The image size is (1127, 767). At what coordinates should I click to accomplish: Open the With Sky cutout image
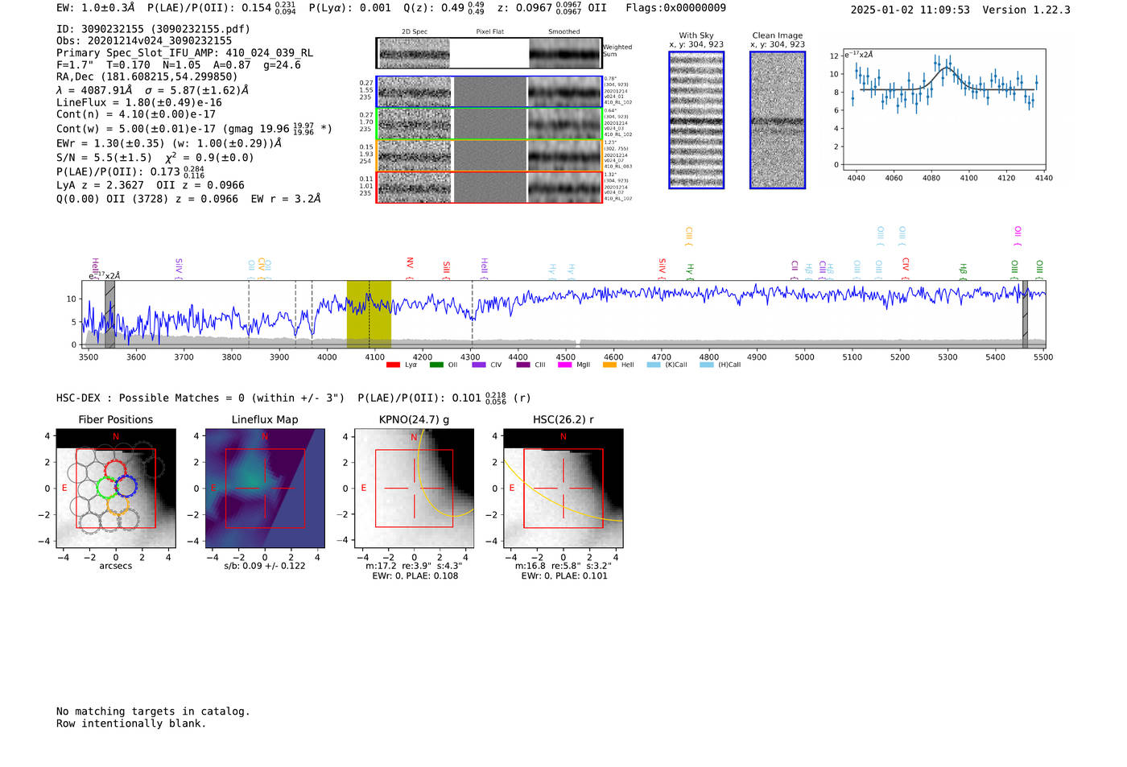coord(696,120)
